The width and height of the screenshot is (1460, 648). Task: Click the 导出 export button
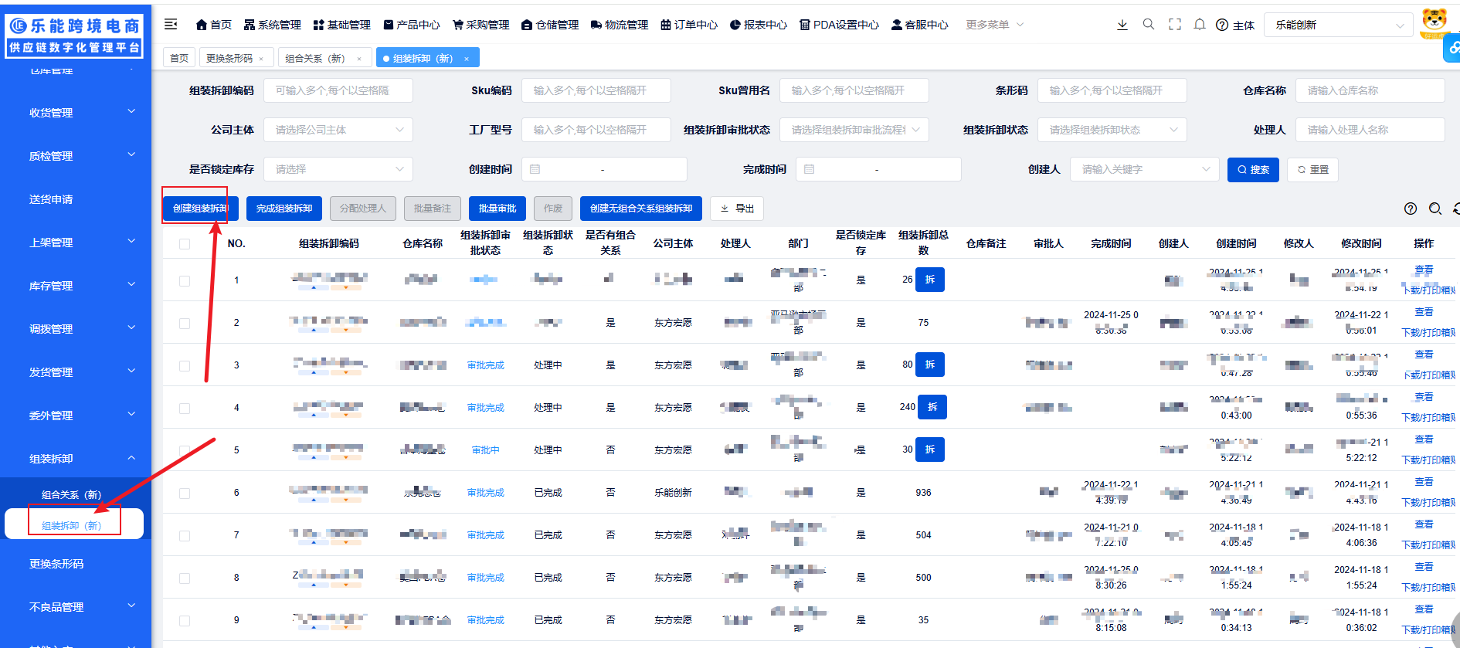pyautogui.click(x=737, y=209)
